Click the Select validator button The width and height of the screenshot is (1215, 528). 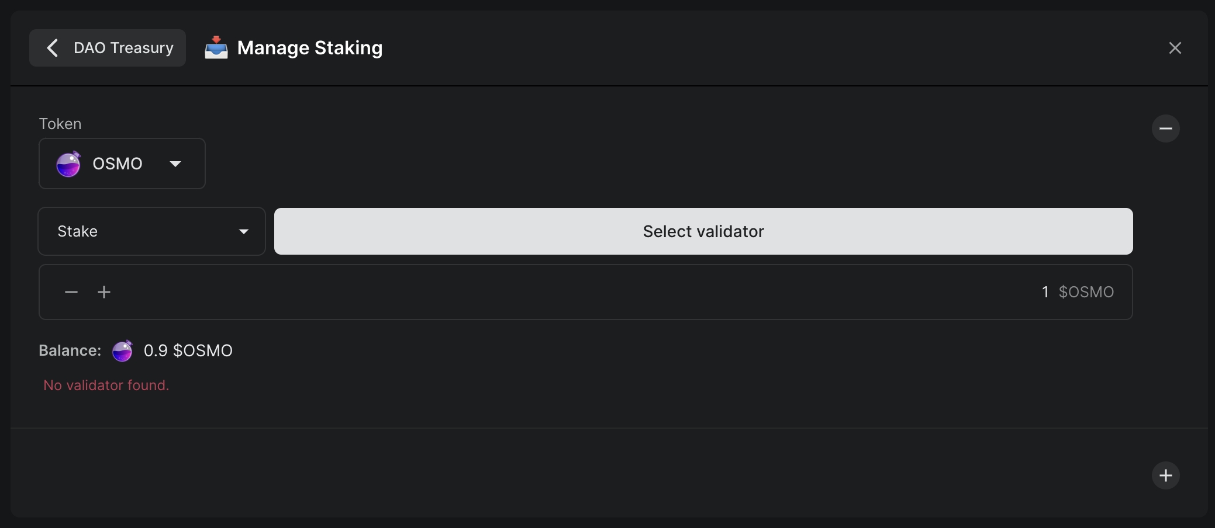(703, 231)
